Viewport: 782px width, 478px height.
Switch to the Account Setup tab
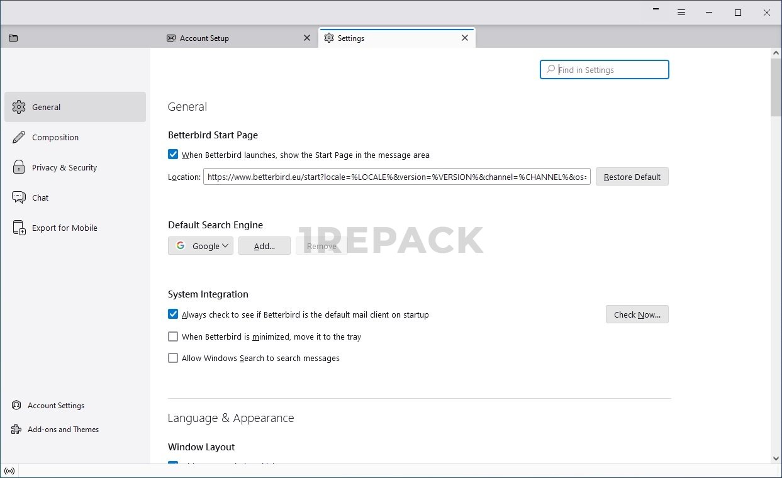233,38
